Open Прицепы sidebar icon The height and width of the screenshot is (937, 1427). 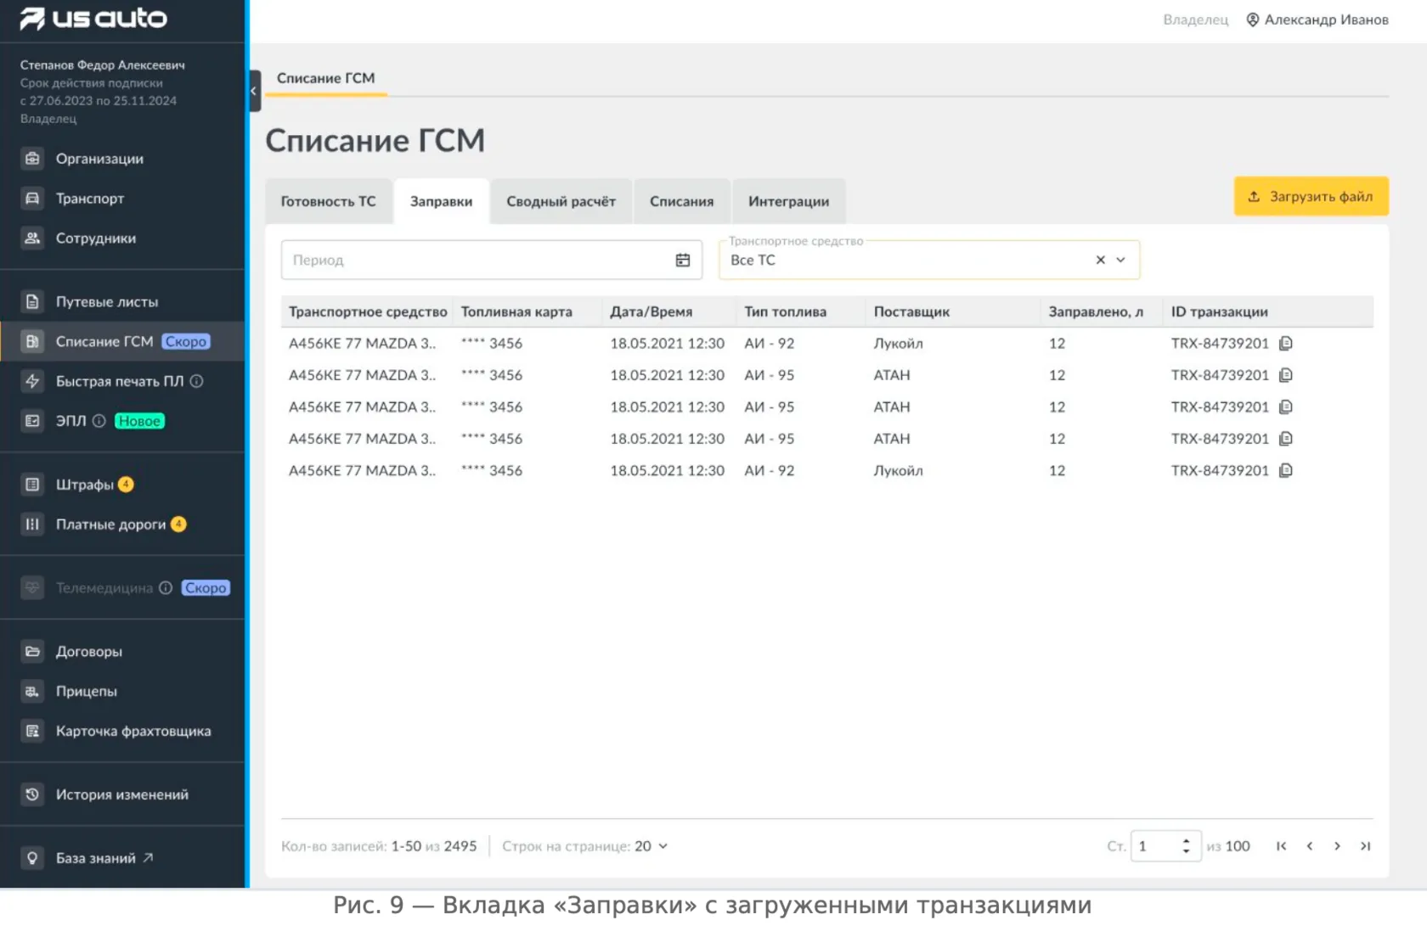pyautogui.click(x=32, y=691)
